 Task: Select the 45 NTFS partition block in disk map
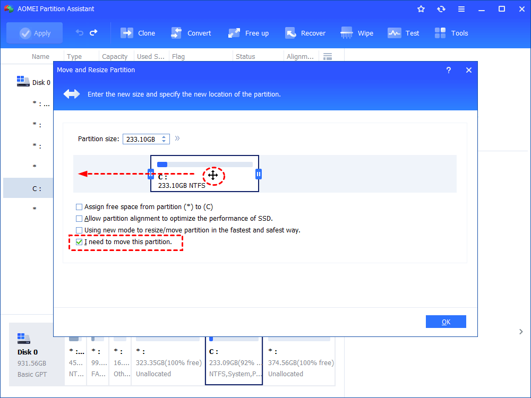[x=76, y=361]
